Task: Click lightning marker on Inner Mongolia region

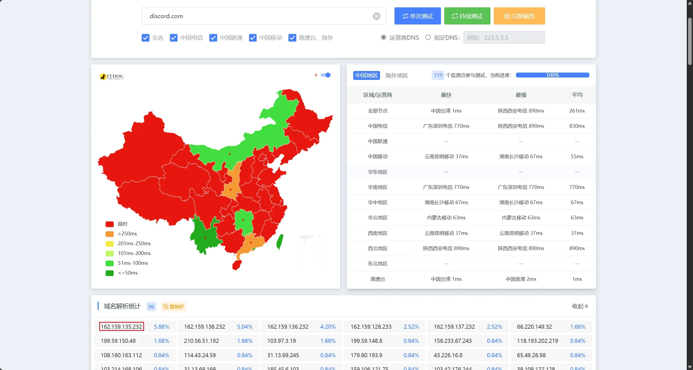Action: (230, 154)
